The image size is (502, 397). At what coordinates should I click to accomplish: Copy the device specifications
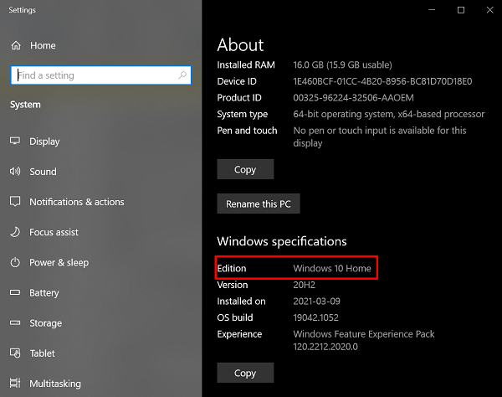coord(245,169)
